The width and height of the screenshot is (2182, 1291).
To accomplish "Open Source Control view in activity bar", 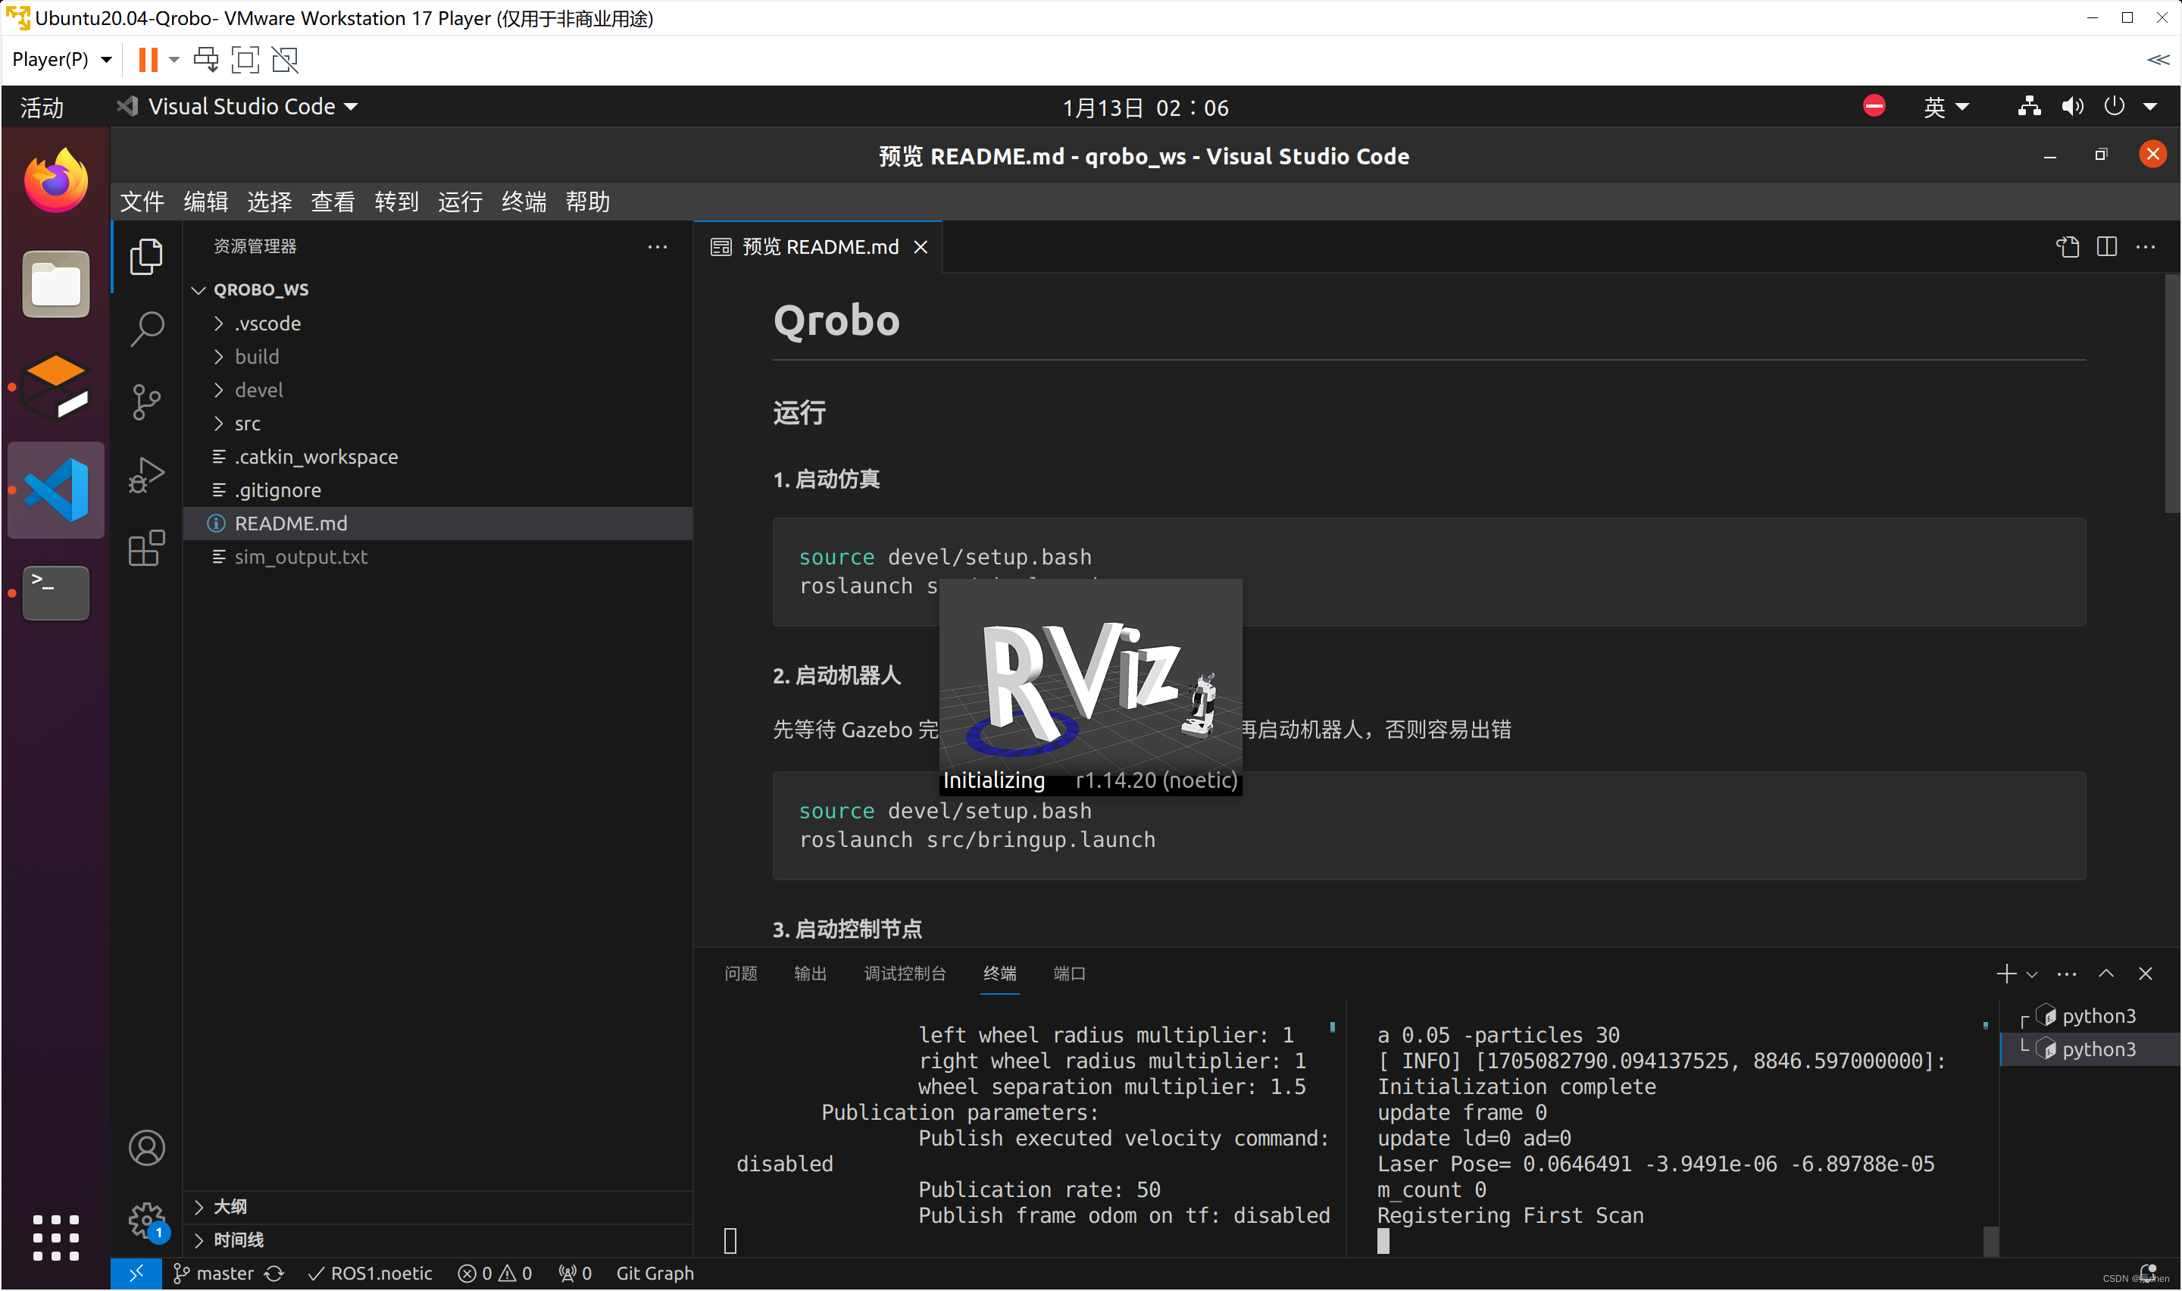I will pos(146,402).
